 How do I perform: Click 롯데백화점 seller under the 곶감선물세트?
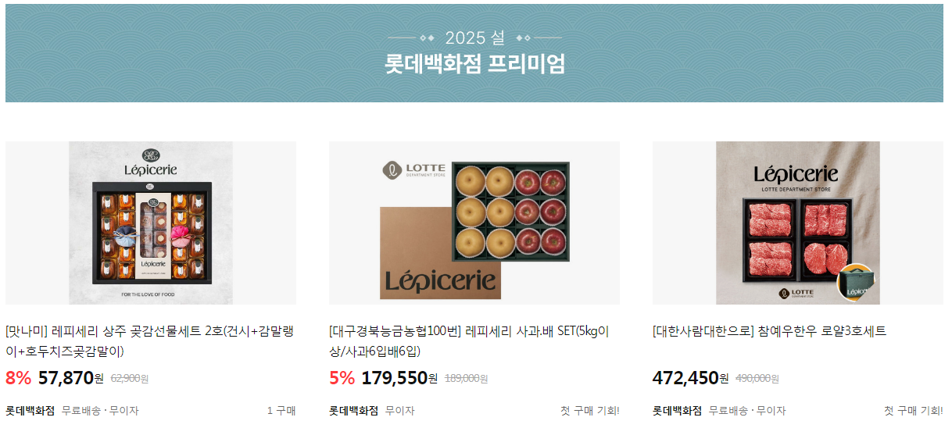pos(30,410)
